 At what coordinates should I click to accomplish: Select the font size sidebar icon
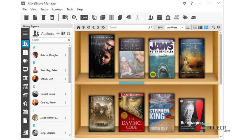pos(25,95)
